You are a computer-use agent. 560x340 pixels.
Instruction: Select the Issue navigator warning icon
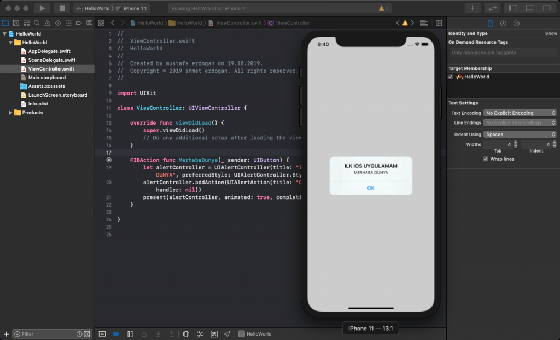[48, 23]
